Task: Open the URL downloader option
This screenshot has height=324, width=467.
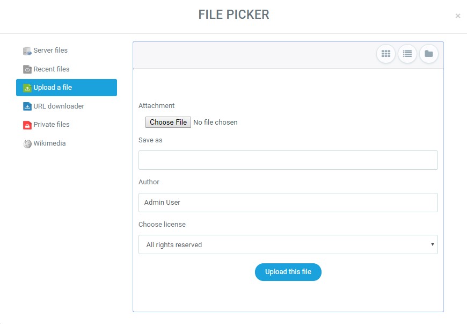Action: point(59,106)
